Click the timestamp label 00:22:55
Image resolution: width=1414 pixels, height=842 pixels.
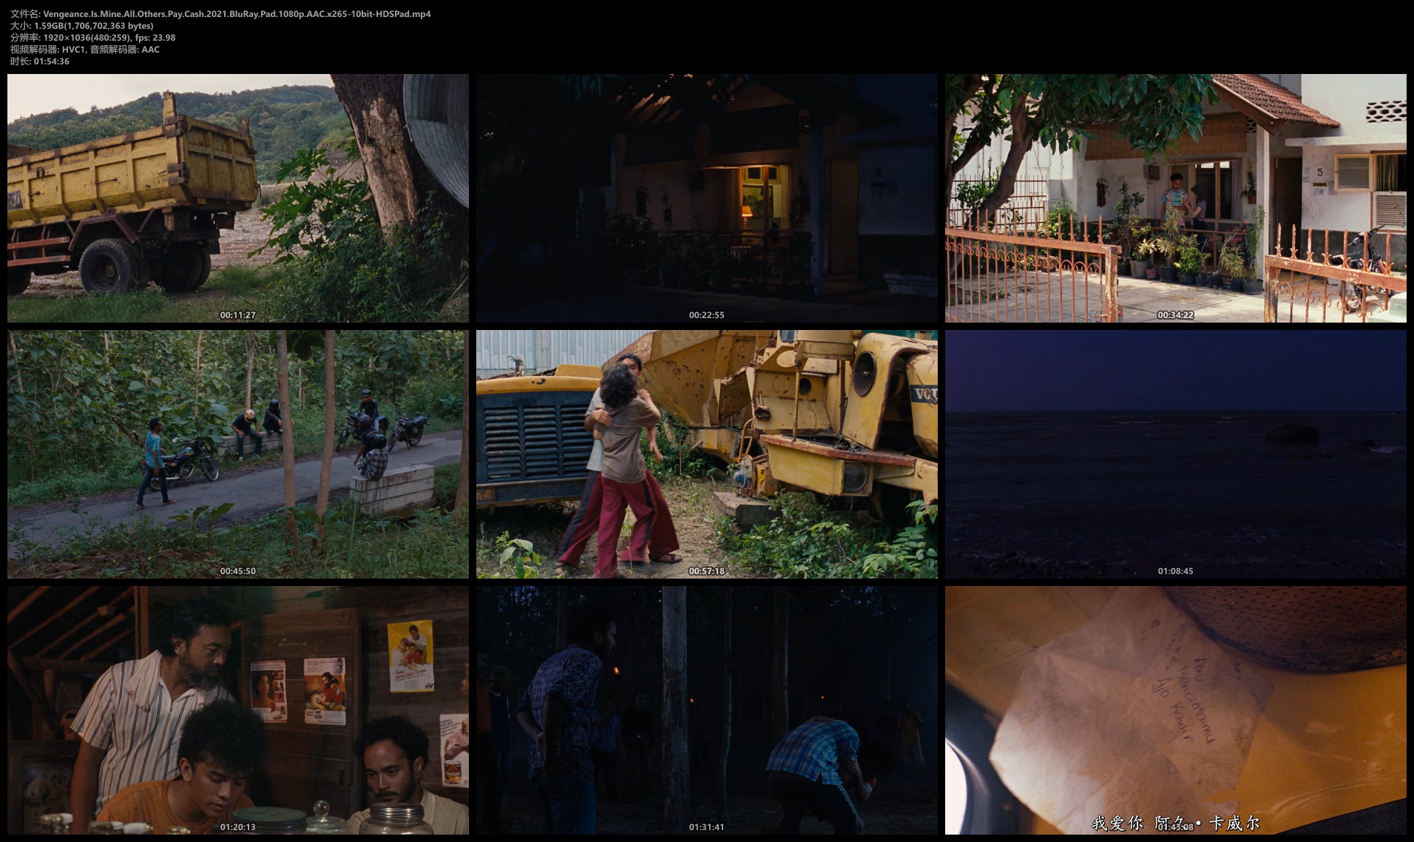(x=707, y=315)
